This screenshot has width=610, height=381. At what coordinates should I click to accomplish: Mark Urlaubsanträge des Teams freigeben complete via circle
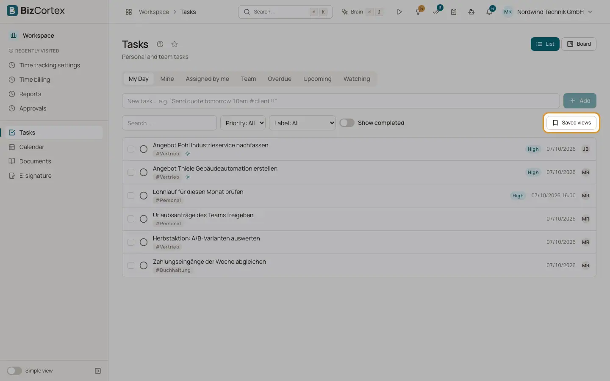tap(144, 219)
